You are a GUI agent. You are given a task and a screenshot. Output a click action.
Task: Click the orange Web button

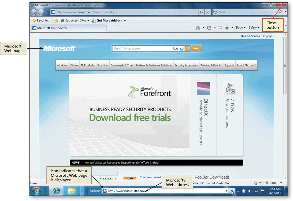196,49
